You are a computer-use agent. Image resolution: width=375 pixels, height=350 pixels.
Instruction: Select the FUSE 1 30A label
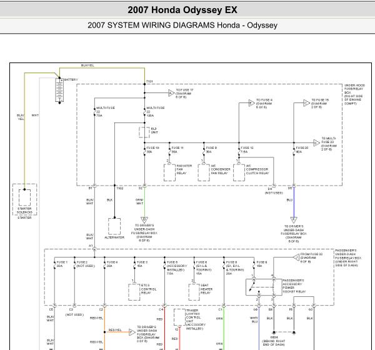point(62,264)
